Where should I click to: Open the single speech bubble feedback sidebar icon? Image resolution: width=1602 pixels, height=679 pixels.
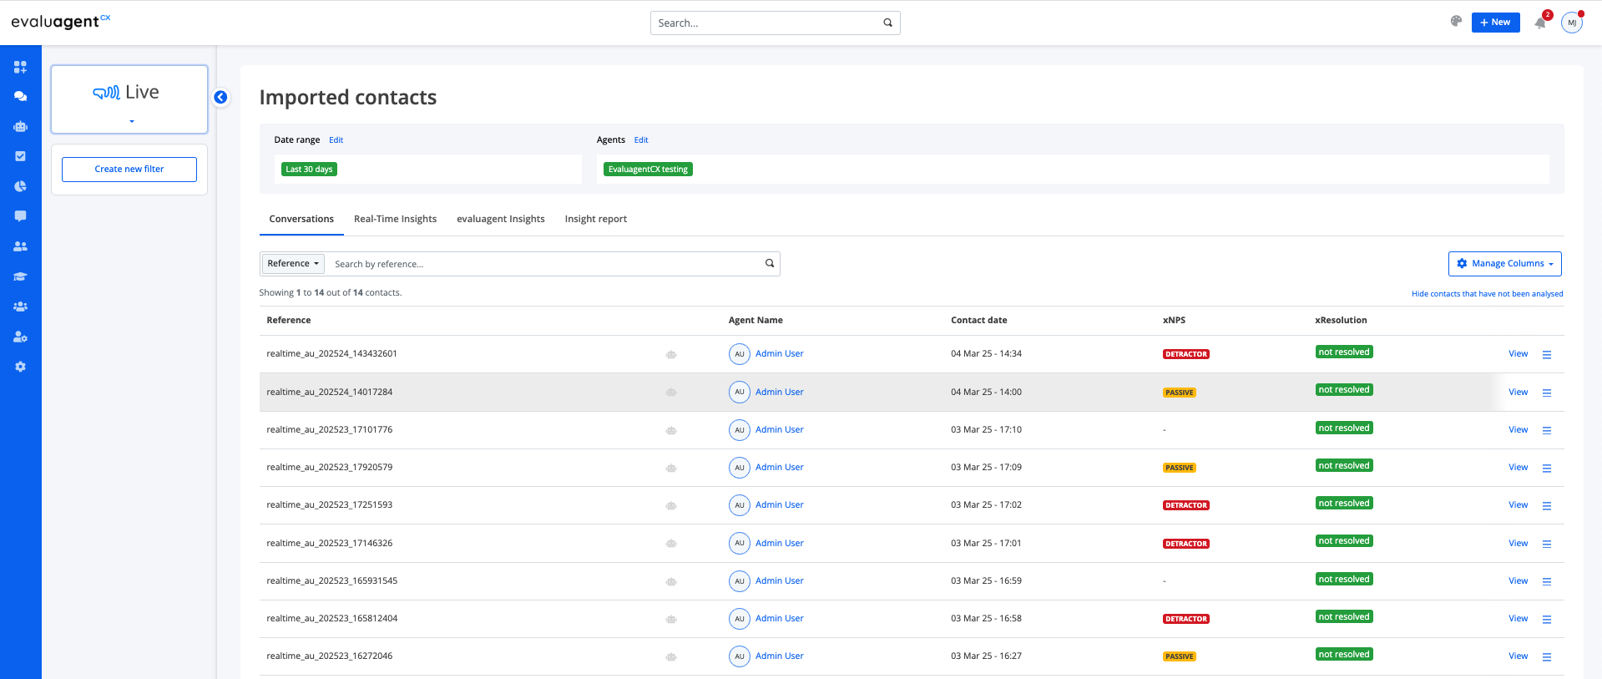click(x=20, y=216)
